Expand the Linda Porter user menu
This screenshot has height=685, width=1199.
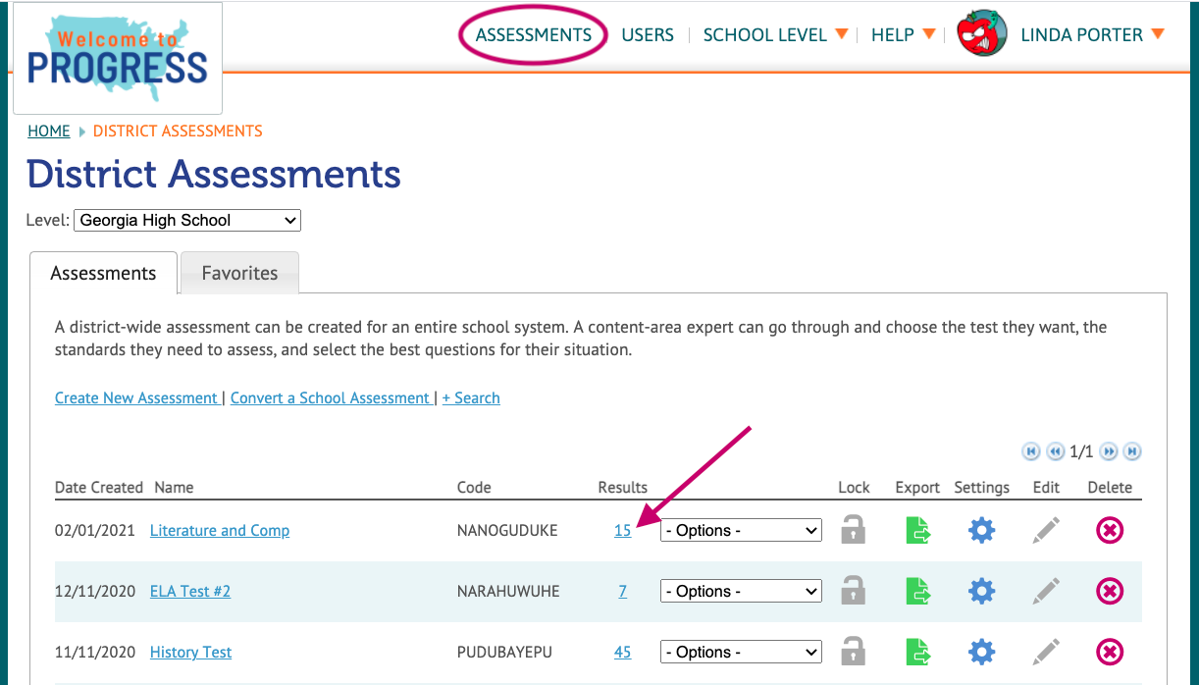[x=1092, y=34]
